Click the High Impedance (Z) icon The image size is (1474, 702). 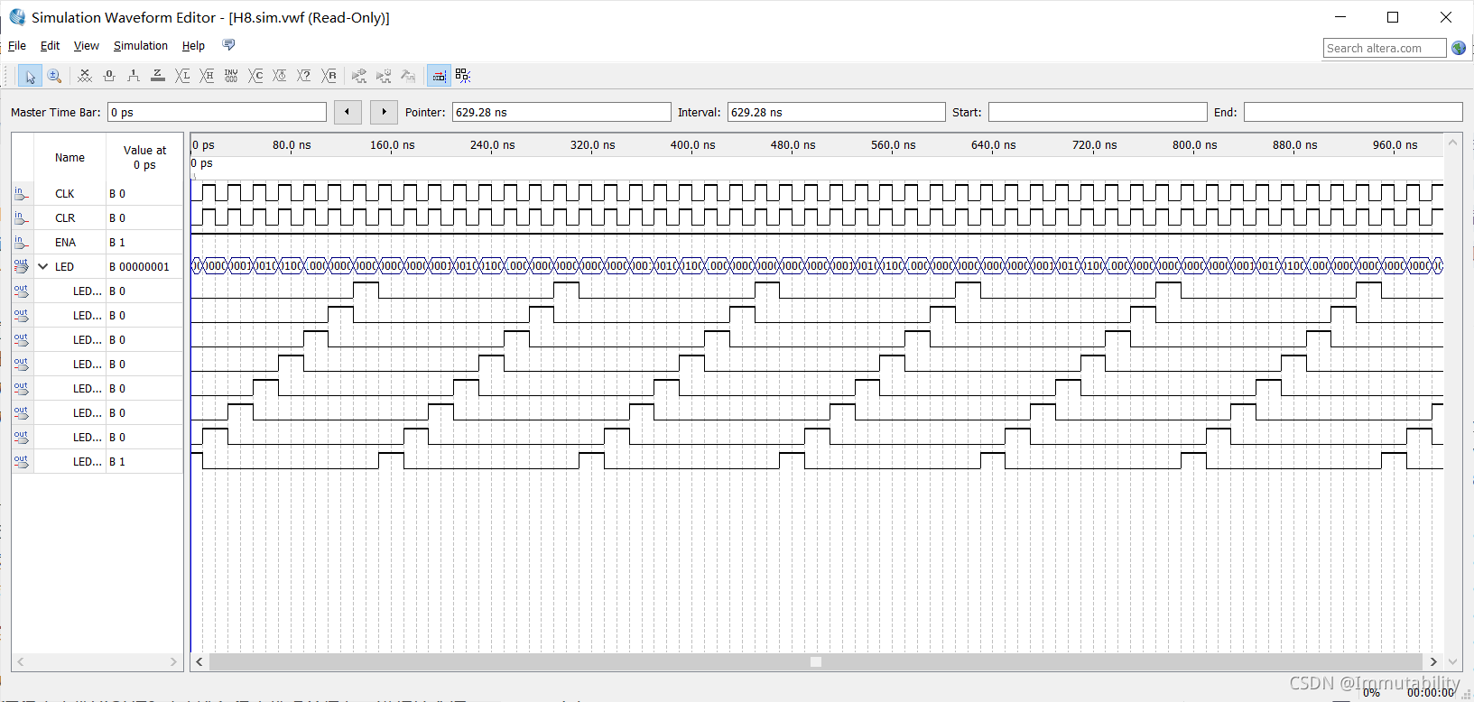click(158, 77)
